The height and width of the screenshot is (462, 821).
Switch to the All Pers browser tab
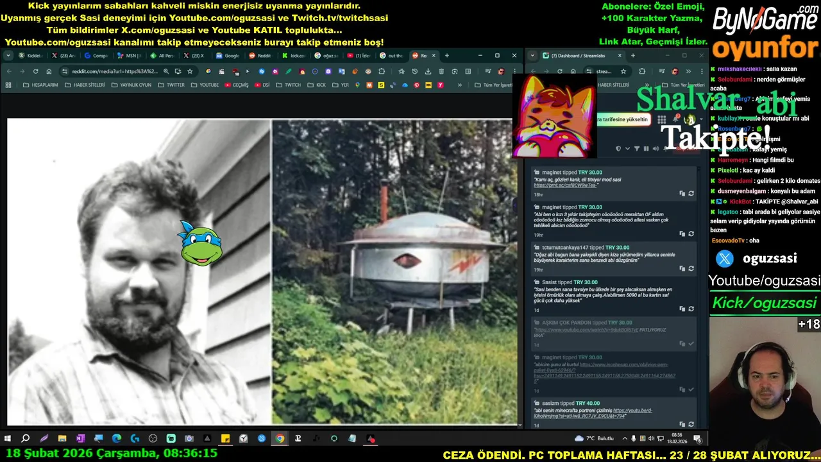[162, 56]
